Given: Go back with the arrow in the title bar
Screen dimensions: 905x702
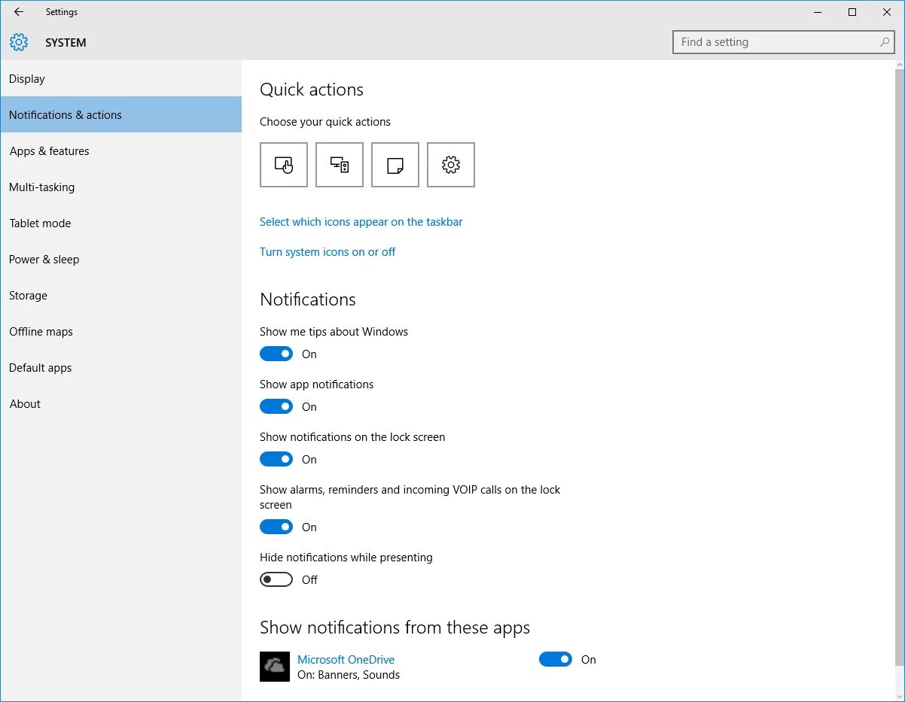Looking at the screenshot, I should [x=19, y=12].
